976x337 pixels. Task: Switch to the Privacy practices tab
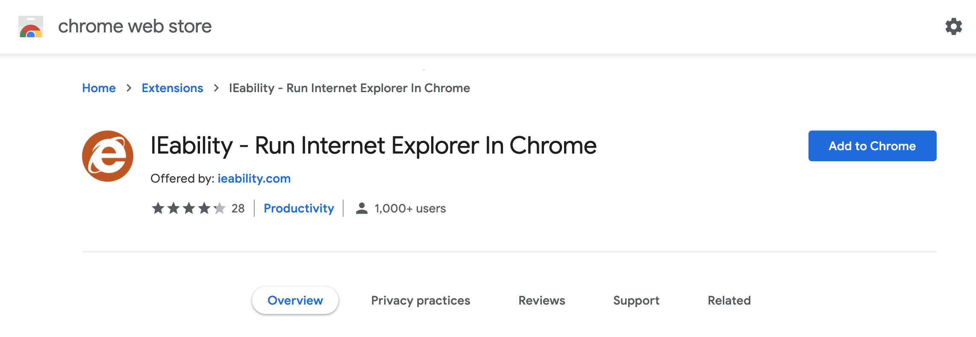click(x=420, y=300)
